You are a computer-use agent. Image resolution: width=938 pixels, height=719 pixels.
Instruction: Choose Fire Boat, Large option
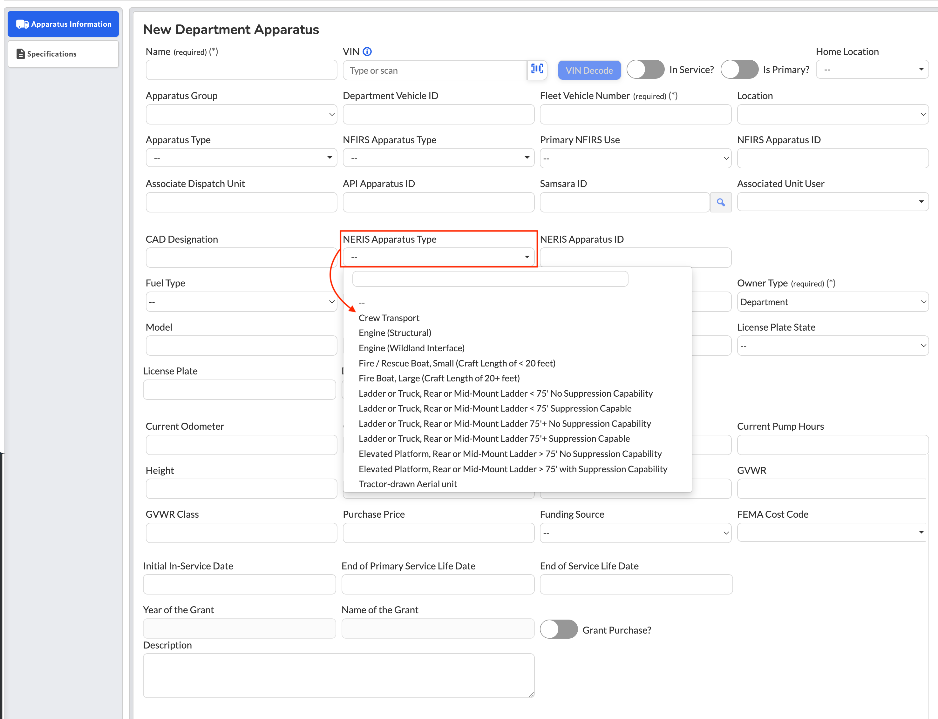[517, 378]
